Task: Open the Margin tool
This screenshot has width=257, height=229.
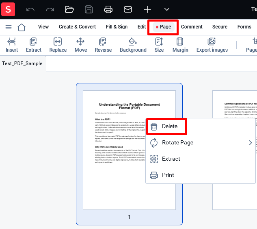Action: pos(180,45)
